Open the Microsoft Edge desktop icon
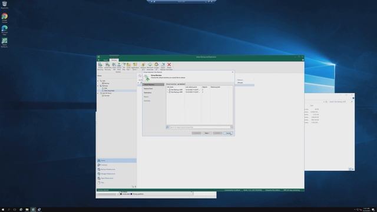 (5, 30)
